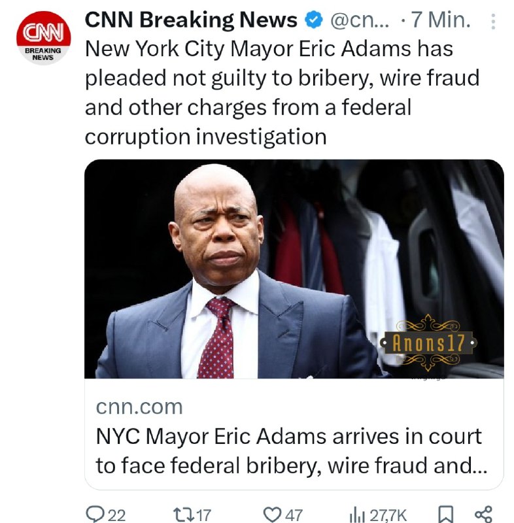Image resolution: width=514 pixels, height=523 pixels.
Task: Open the tweet's three-dot more menu
Action: pos(493,22)
